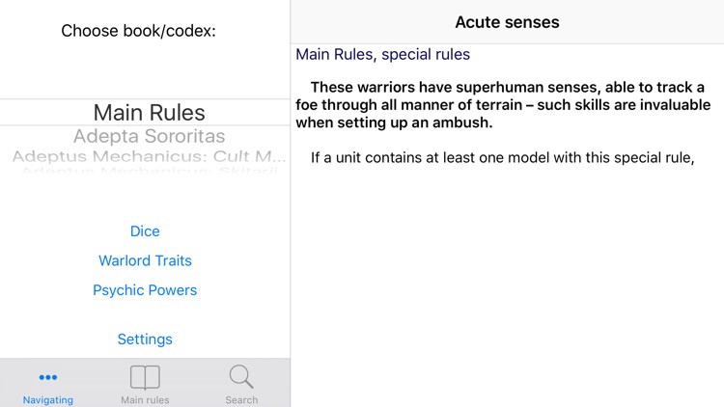The height and width of the screenshot is (407, 724).
Task: Switch to the Navigating tab label
Action: pyautogui.click(x=48, y=399)
